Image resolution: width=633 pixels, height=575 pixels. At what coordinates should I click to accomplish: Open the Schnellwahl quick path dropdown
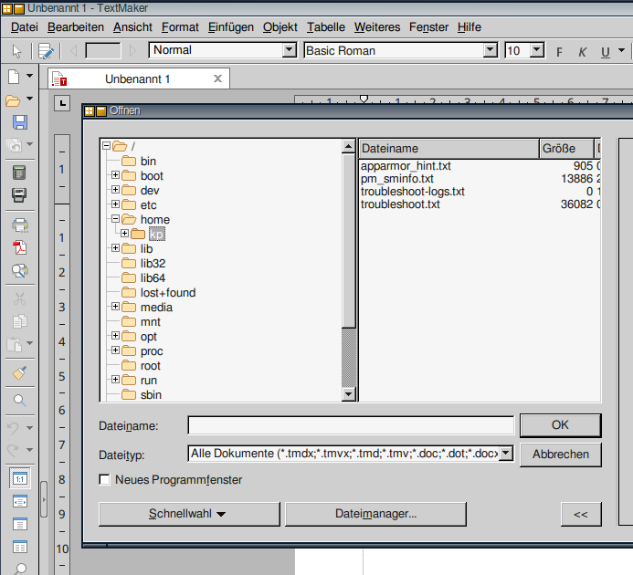pyautogui.click(x=188, y=514)
